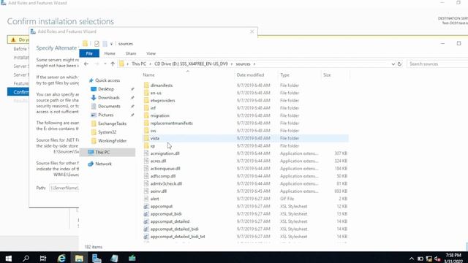Select appcompat_detailed file name

click(x=170, y=221)
